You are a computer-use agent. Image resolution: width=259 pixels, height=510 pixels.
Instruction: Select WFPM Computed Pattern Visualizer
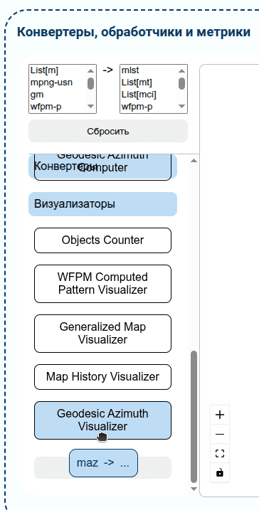(x=102, y=283)
